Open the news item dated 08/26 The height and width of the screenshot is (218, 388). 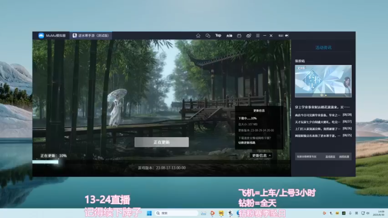pos(323,128)
